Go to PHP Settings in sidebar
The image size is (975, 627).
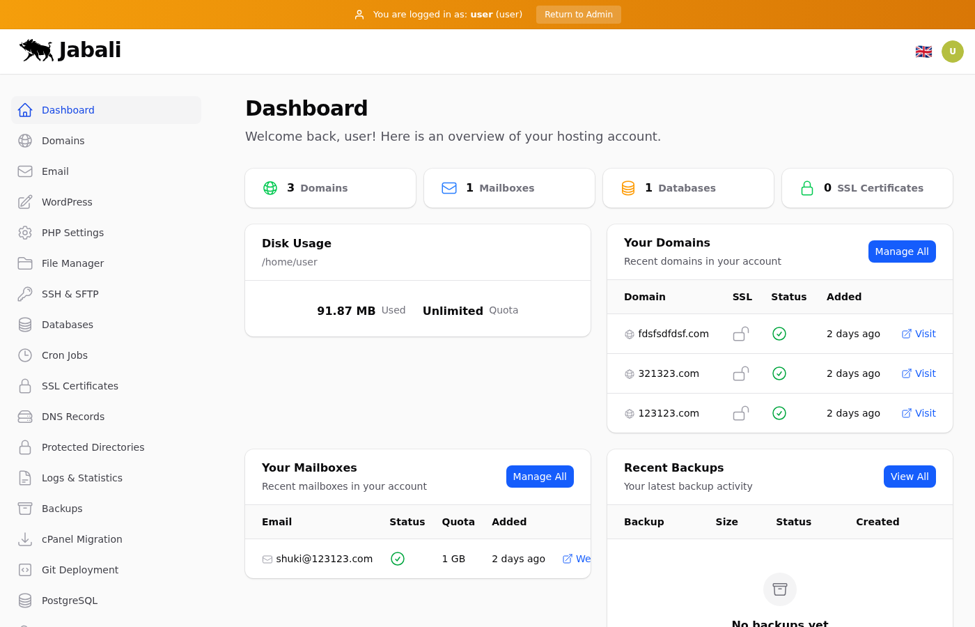(x=72, y=233)
